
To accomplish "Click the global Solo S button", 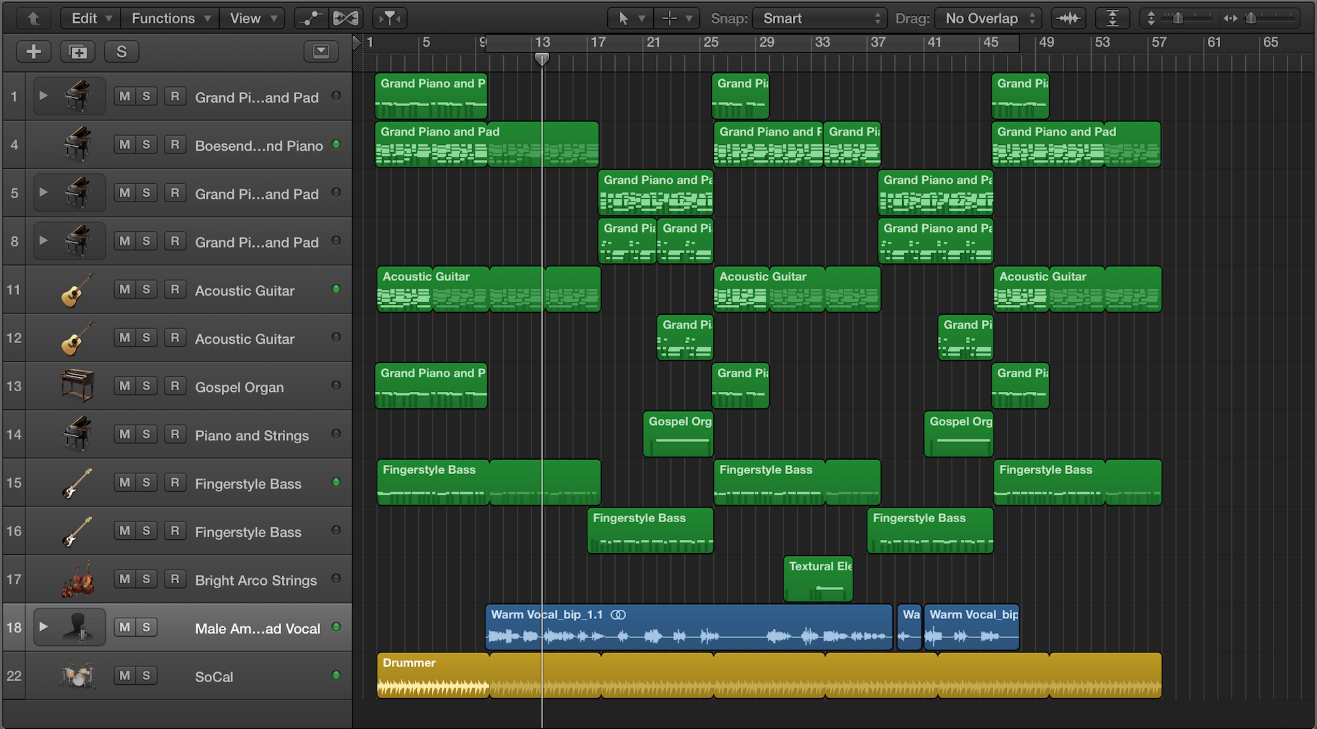I will point(121,51).
